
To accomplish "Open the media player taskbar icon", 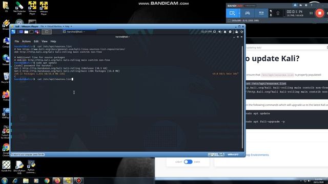I will 36,180.
